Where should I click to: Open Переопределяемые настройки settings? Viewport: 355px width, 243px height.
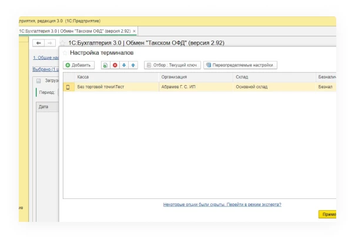(240, 65)
